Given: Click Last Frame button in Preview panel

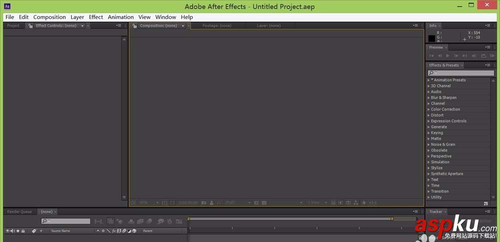Looking at the screenshot, I should (464, 56).
